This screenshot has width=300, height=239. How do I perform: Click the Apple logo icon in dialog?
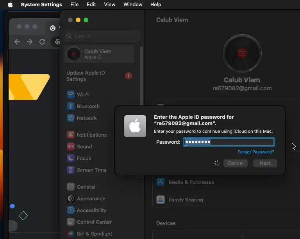[135, 126]
